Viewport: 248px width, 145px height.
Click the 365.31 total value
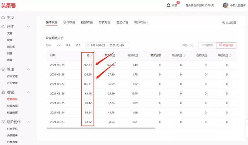[88, 84]
